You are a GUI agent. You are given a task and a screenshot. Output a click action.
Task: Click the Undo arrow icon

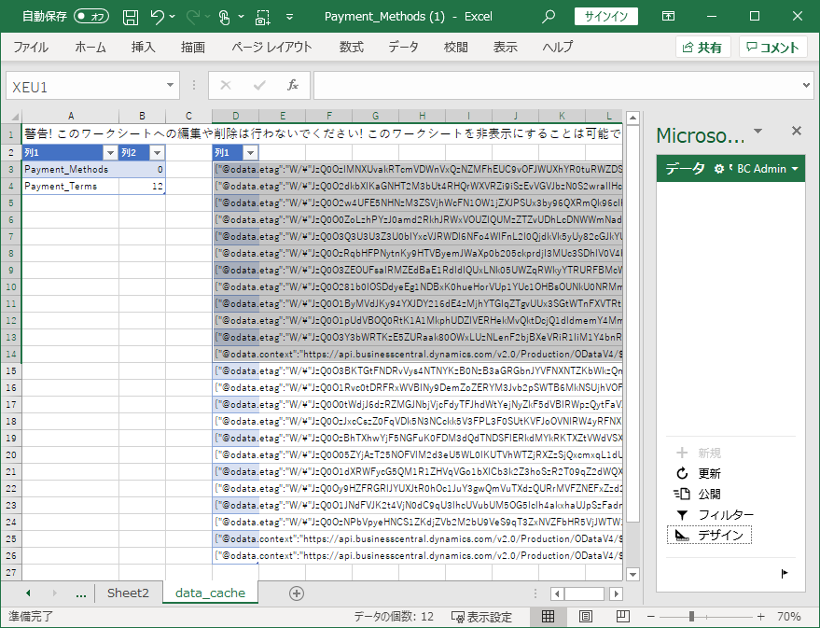[x=157, y=17]
